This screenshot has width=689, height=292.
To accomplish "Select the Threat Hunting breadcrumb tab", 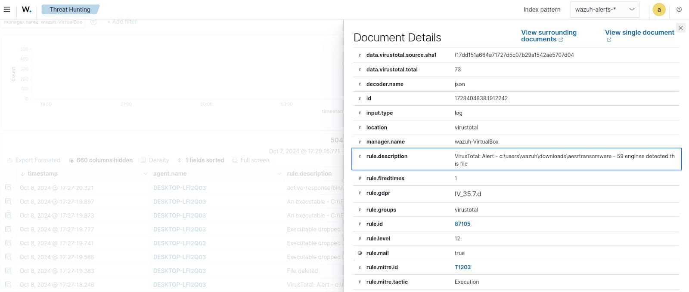I will pos(70,9).
